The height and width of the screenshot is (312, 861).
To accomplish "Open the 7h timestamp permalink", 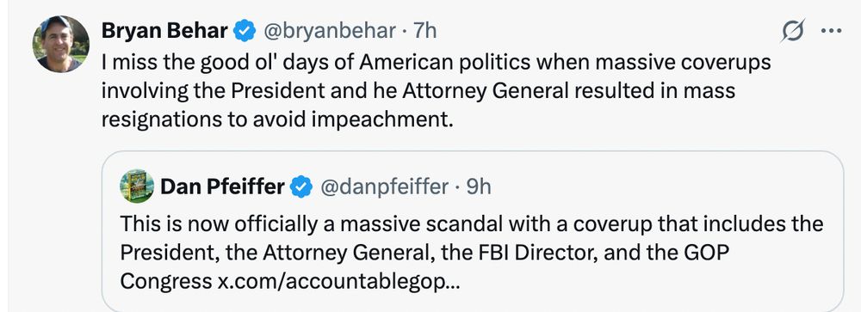I will [x=424, y=31].
